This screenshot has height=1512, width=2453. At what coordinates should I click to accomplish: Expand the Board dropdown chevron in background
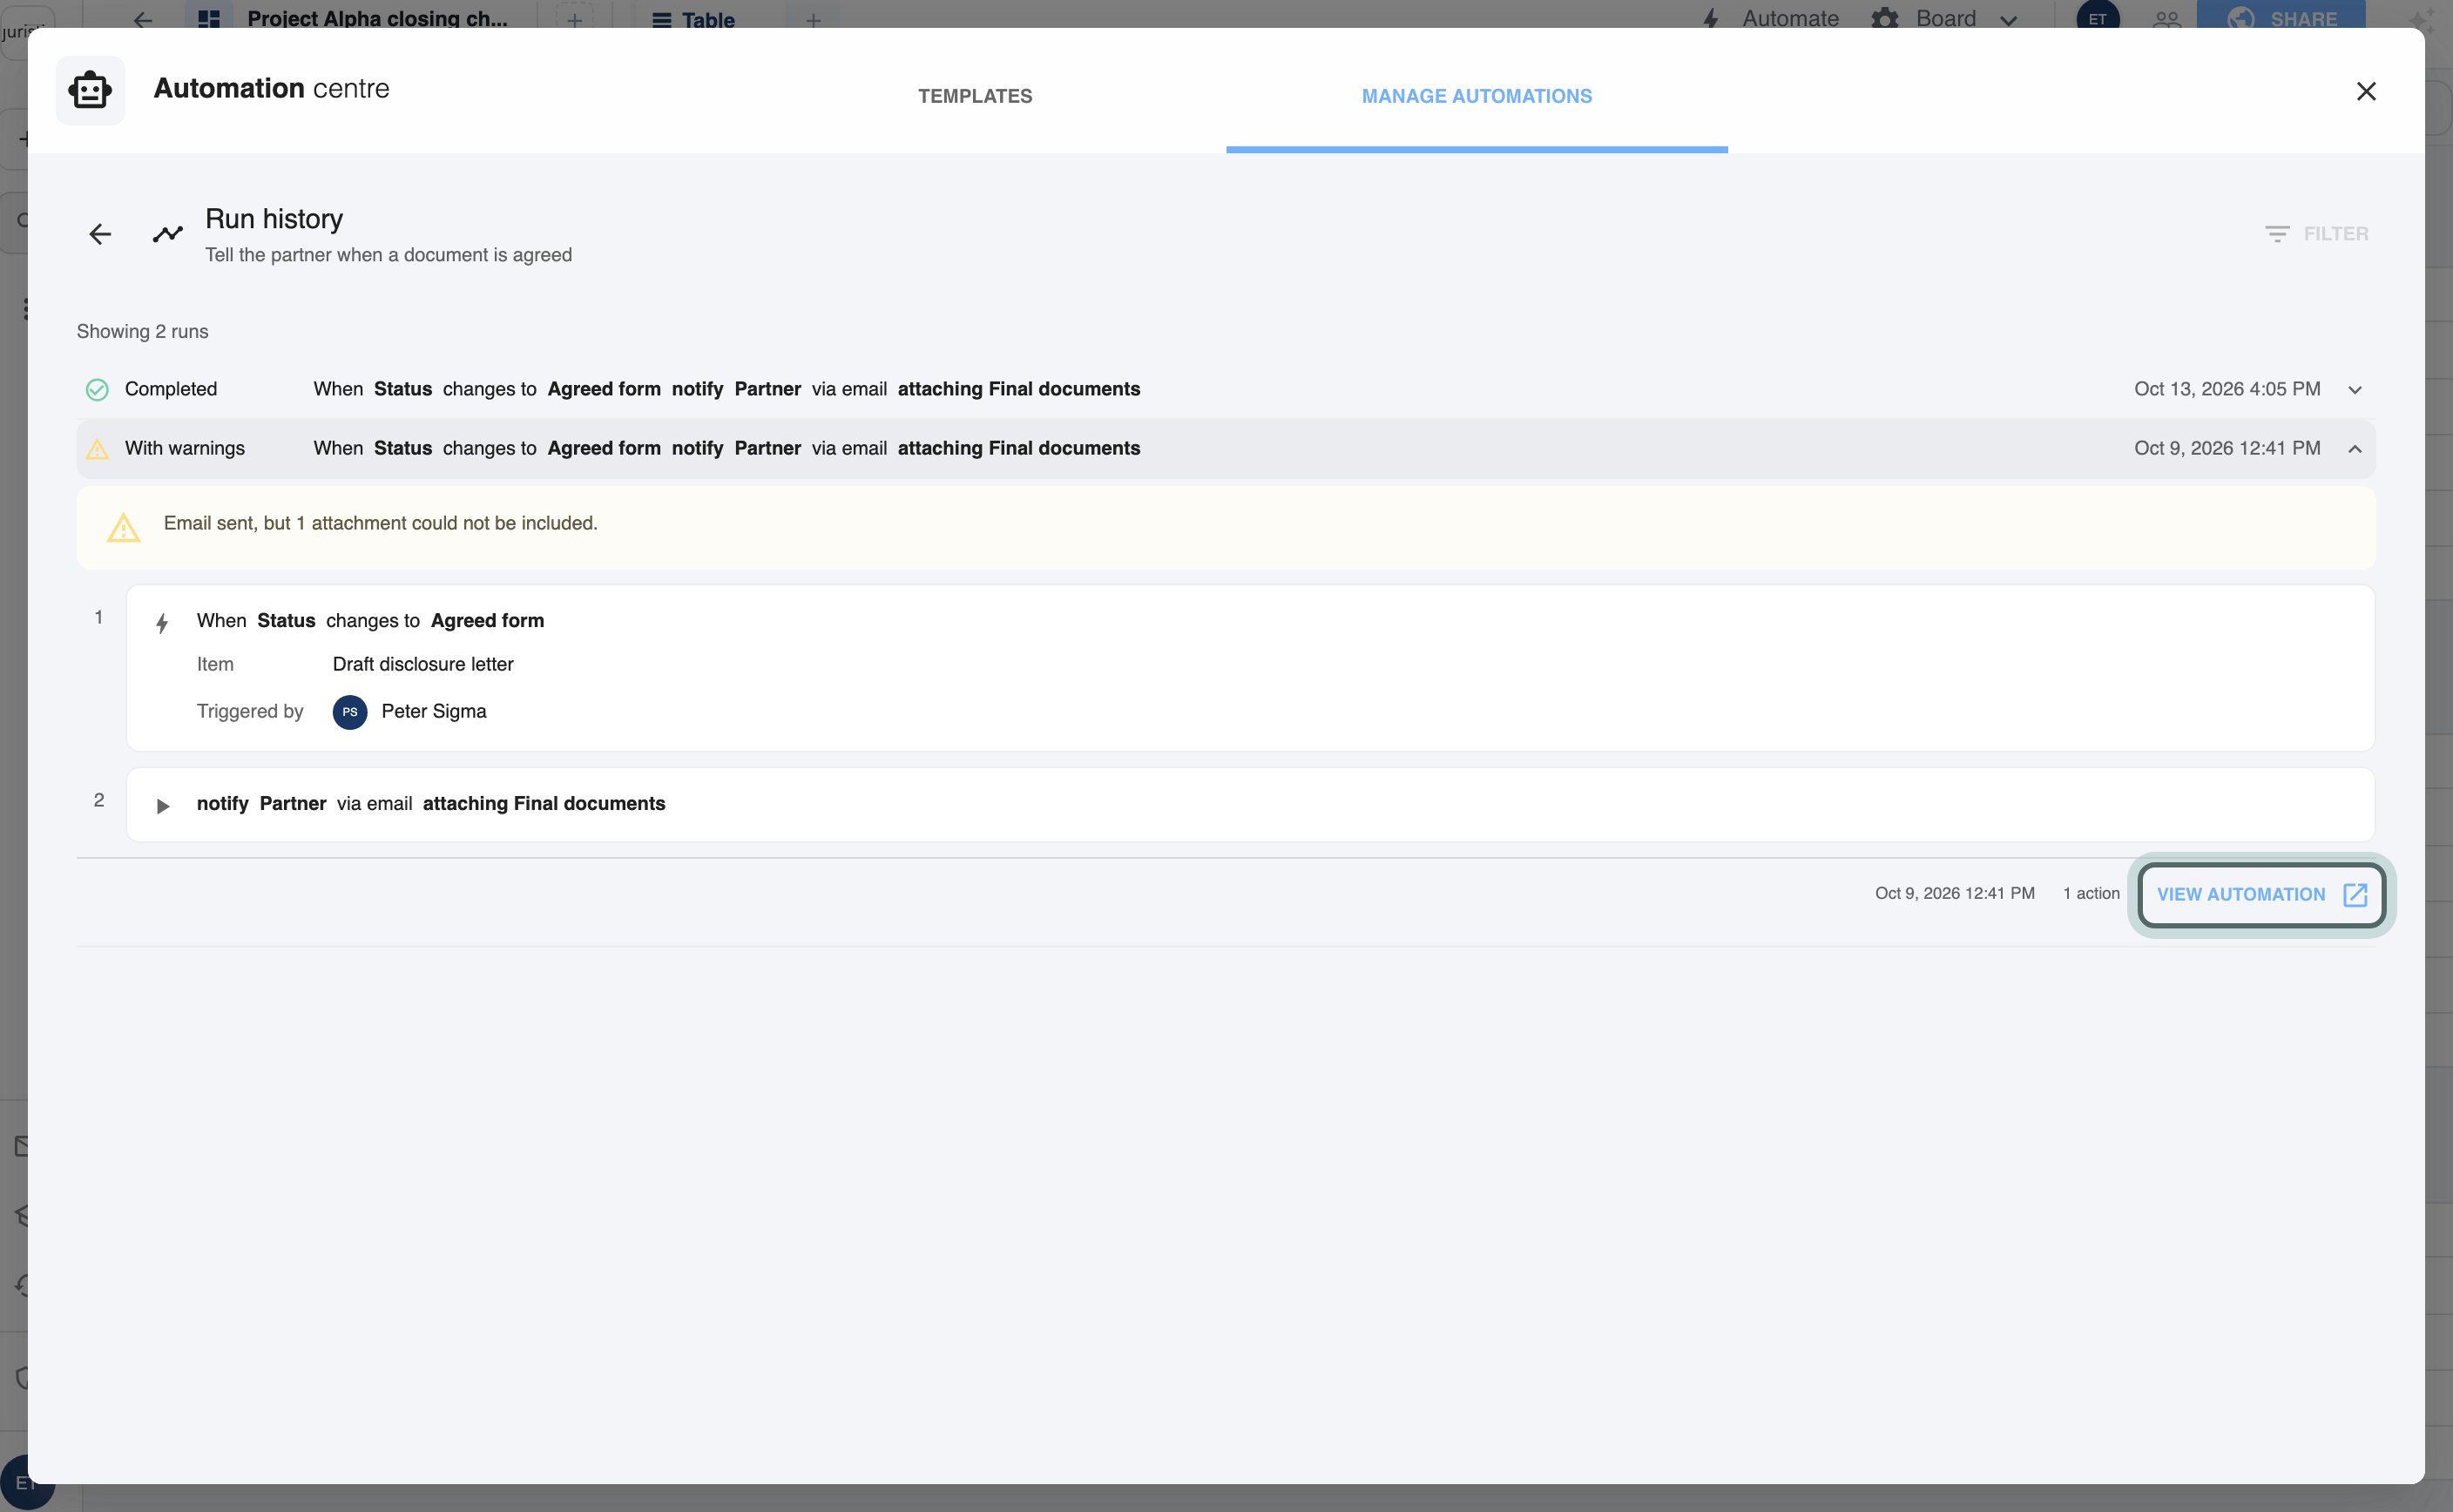click(x=2008, y=20)
